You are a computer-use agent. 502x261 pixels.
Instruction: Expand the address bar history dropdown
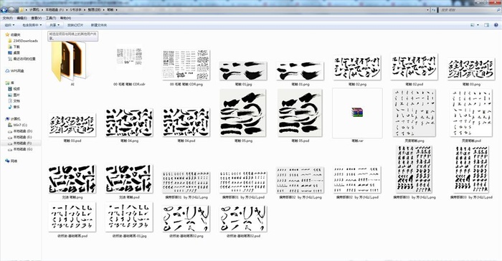pyautogui.click(x=427, y=10)
